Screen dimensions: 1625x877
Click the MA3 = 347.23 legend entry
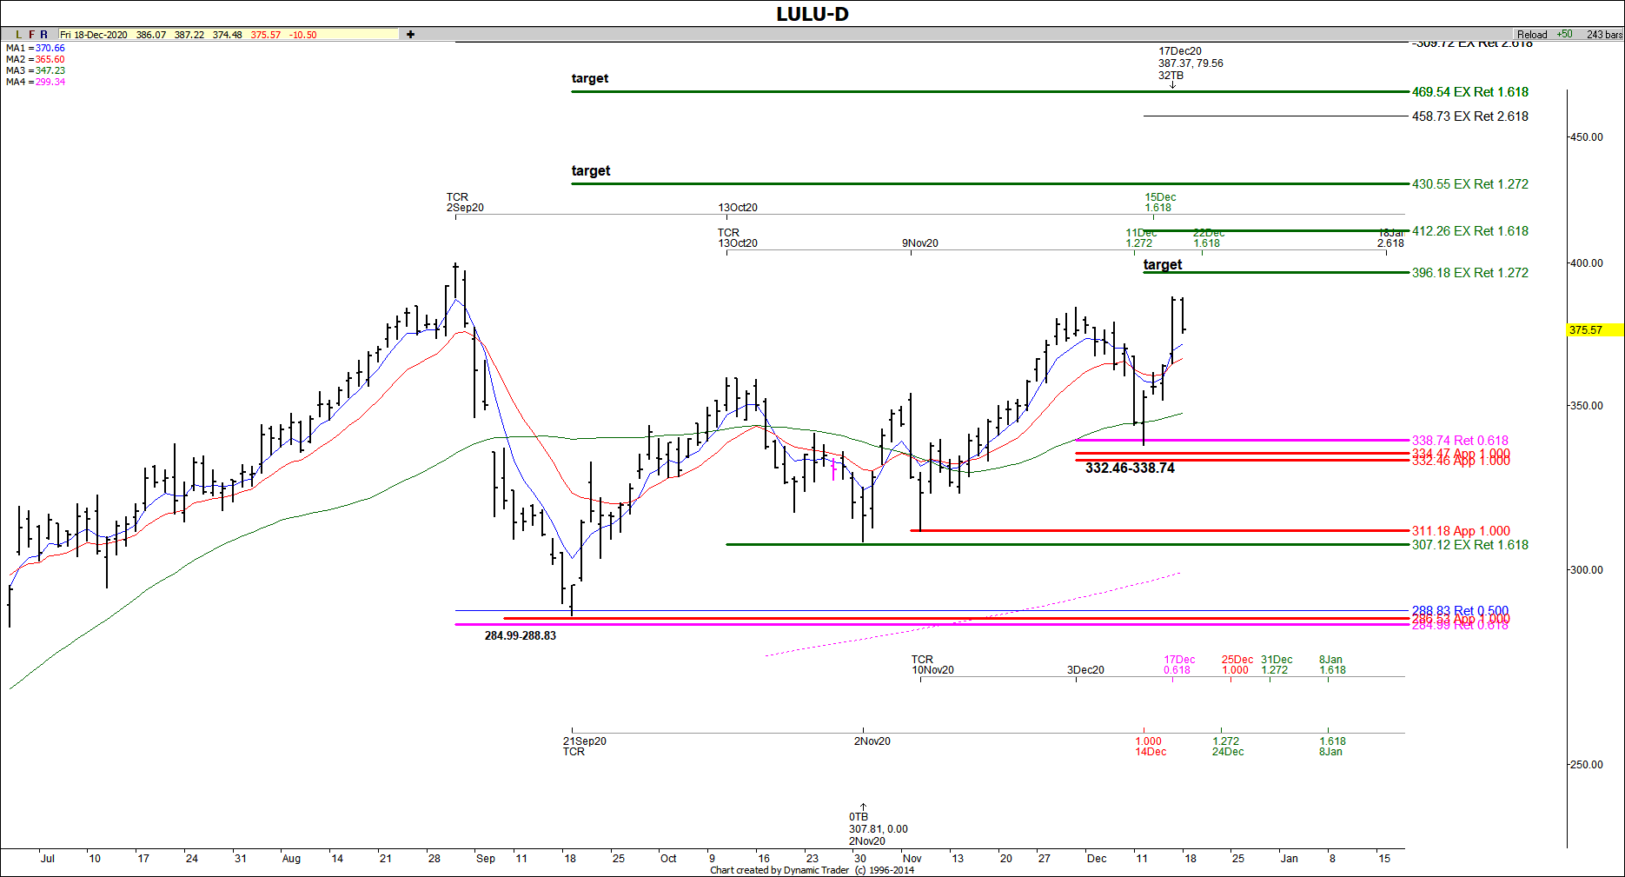tap(36, 71)
